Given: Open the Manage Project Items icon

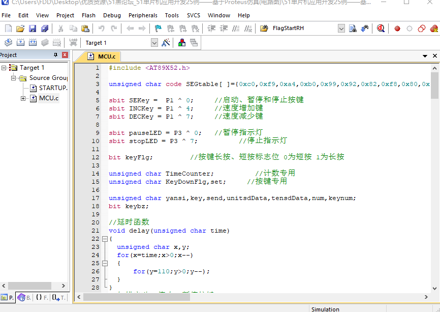Looking at the screenshot, I should 182,43.
